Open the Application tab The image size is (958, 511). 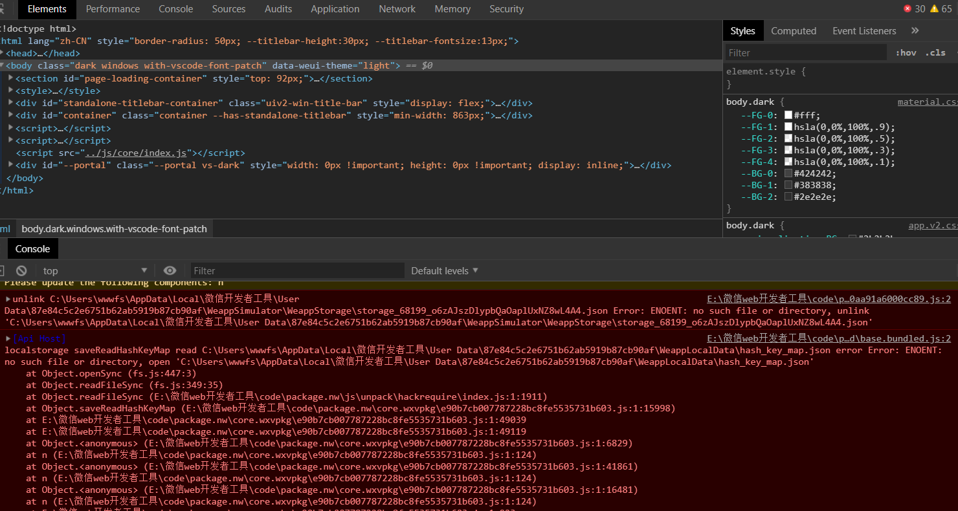click(335, 9)
